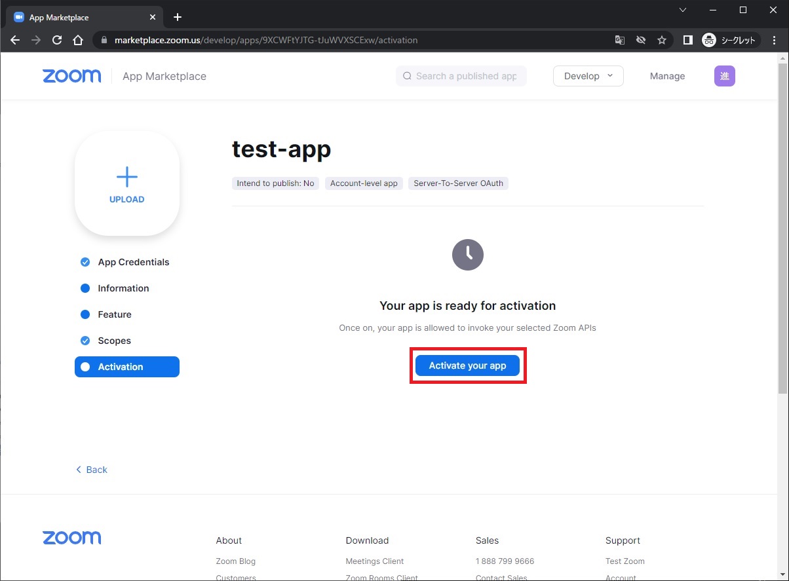Go to browser home page icon
Screen dimensions: 789x581
point(78,40)
